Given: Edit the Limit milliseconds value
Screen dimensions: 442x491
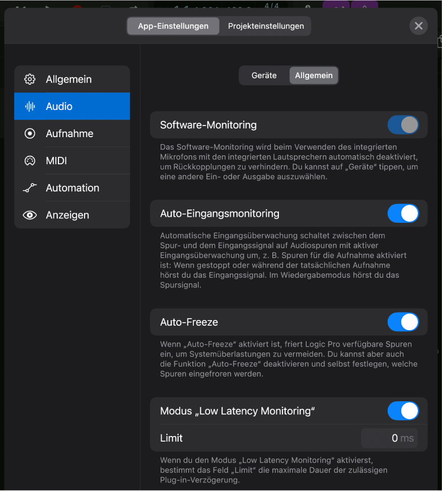Looking at the screenshot, I should point(390,438).
